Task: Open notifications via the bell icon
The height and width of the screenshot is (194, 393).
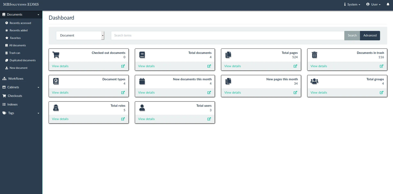Action: 388,4
